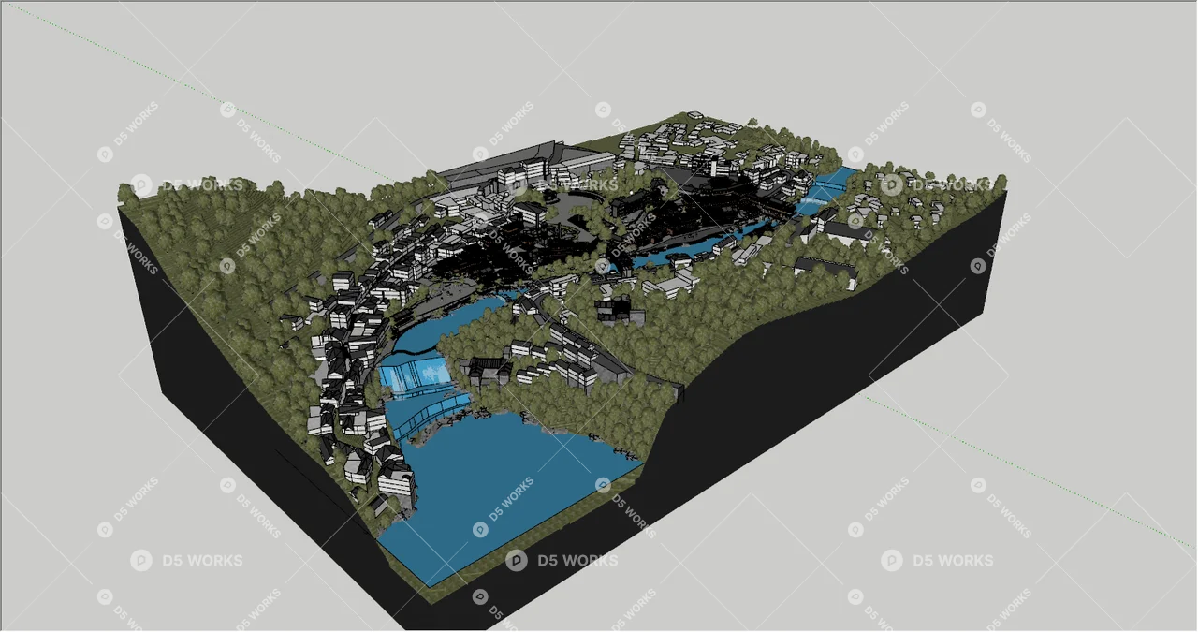Click the dark pavilion on the lake peninsula
This screenshot has width=1198, height=632.
point(487,372)
